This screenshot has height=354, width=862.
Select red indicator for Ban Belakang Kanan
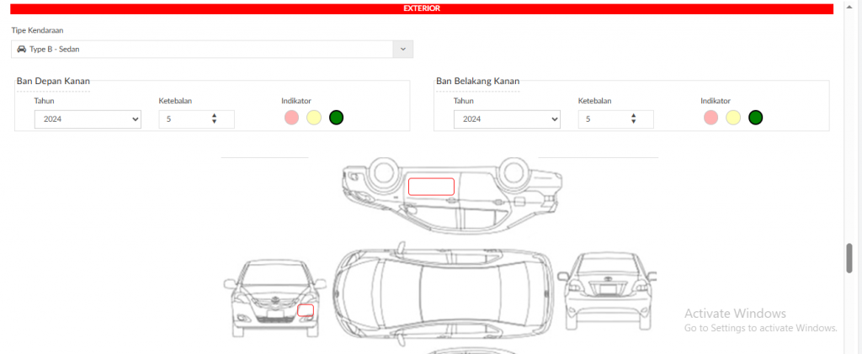pos(711,118)
